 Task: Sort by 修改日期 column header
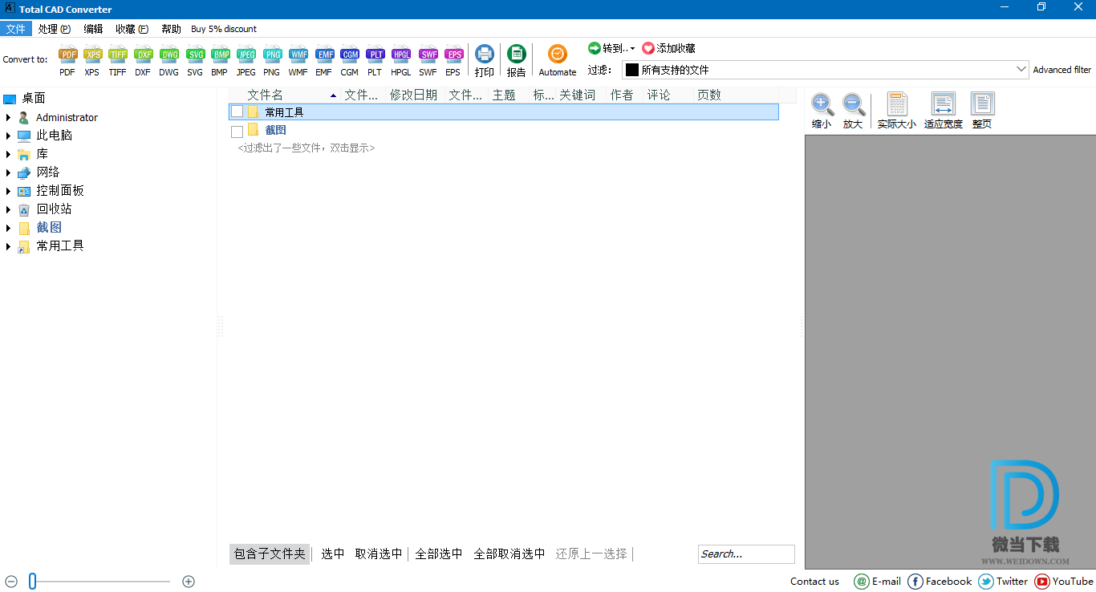point(415,95)
